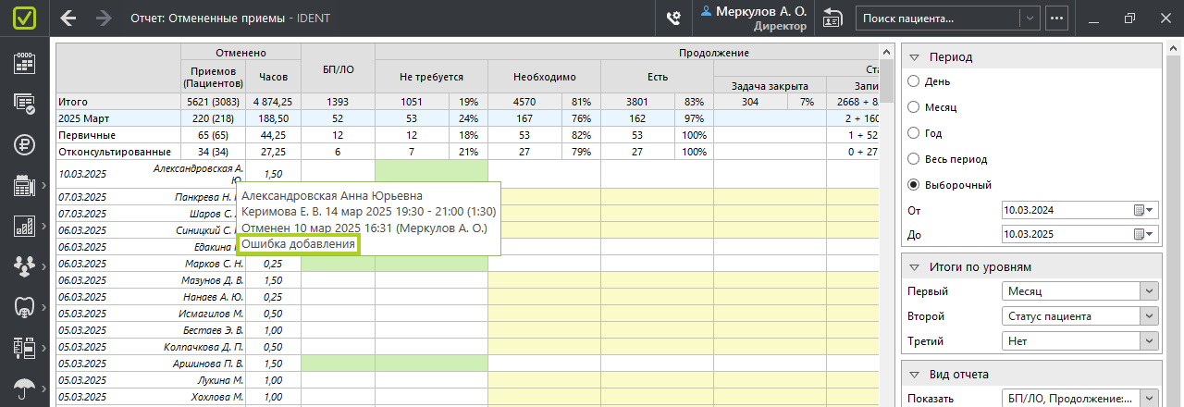Click the back arrow in title bar

(x=68, y=18)
